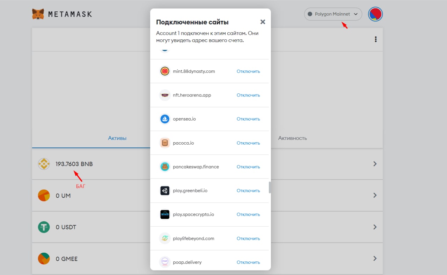Disconnect opensea.io via Отключить link

(x=248, y=119)
